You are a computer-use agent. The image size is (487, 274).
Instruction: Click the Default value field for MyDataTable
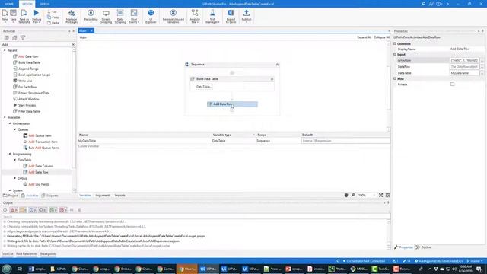point(345,141)
